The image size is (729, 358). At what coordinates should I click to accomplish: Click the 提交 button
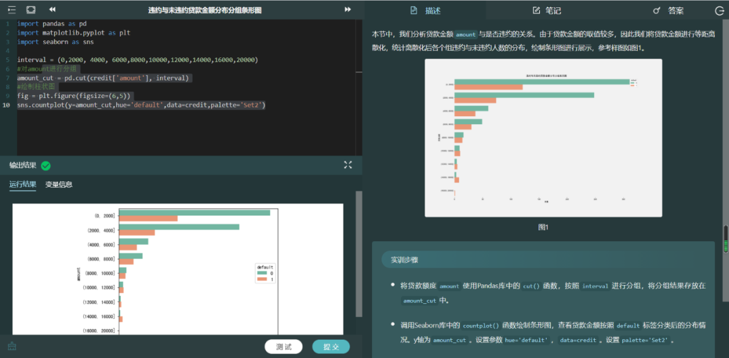(331, 347)
